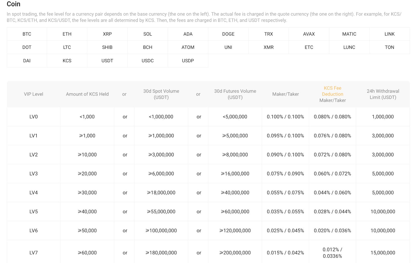Select the XMR coin option

pos(268,47)
